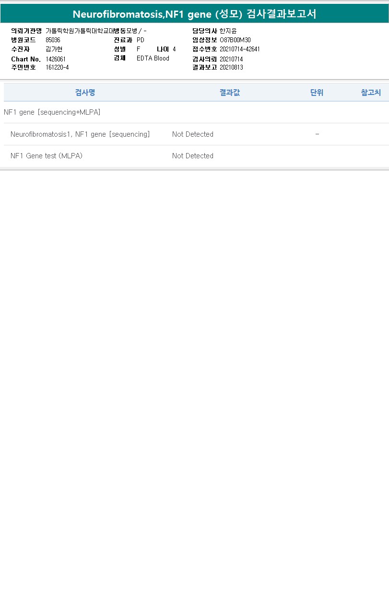Click the resident number 161220-4
Screen dimensions: 389x590
57,68
